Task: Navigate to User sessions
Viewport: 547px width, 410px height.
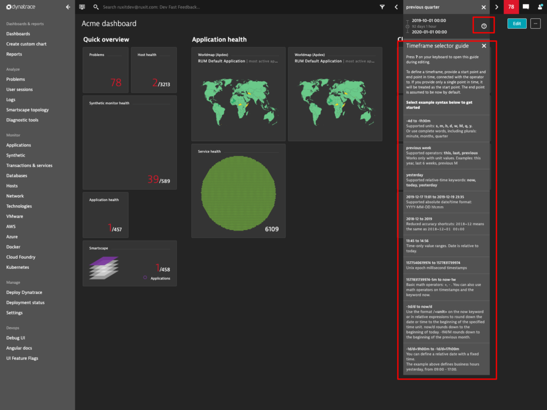Action: (x=20, y=89)
